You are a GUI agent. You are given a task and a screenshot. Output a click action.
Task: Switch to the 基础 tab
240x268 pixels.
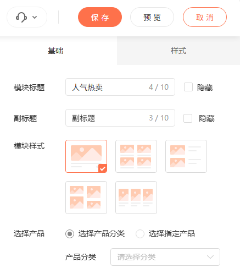pos(55,51)
